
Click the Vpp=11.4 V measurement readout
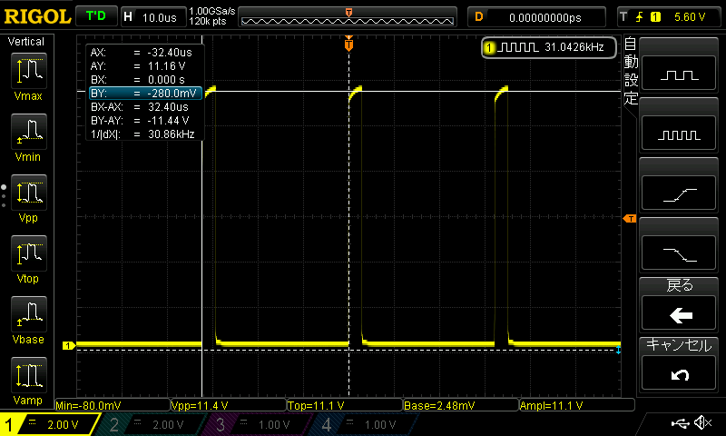(229, 405)
